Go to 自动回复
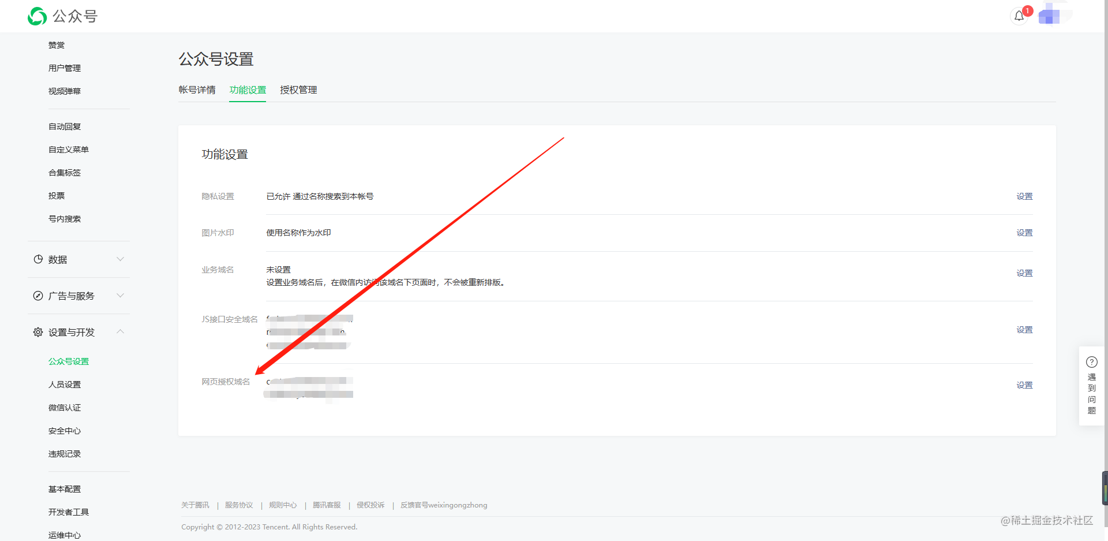The image size is (1108, 541). pyautogui.click(x=65, y=126)
